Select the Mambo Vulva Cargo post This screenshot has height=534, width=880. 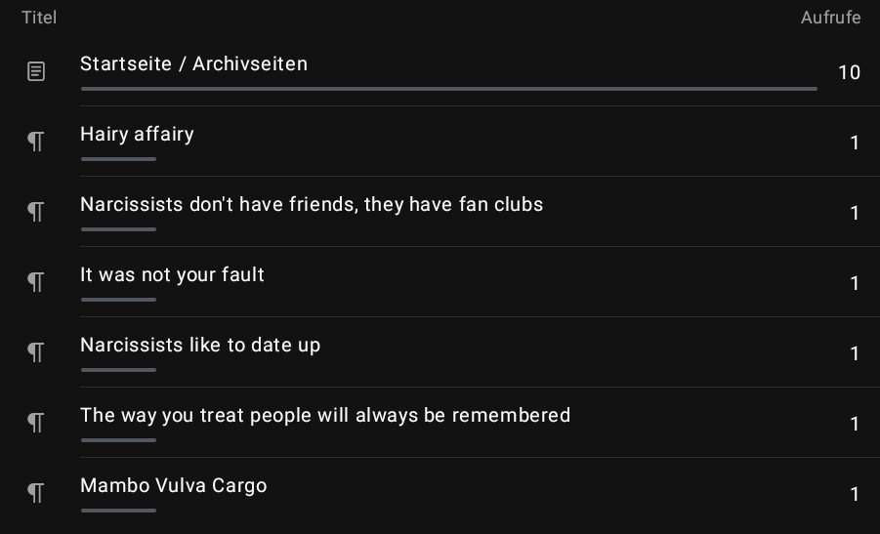(x=173, y=486)
